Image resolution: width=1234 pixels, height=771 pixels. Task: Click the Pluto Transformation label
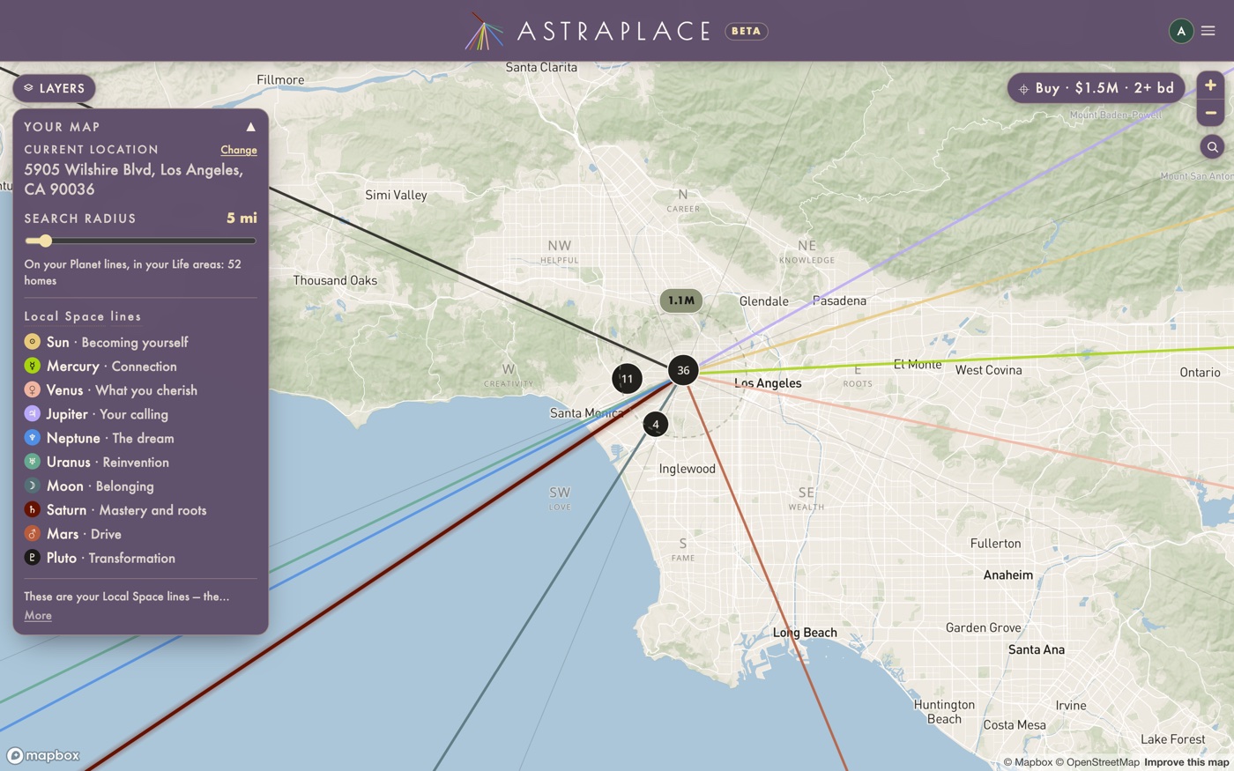[111, 558]
